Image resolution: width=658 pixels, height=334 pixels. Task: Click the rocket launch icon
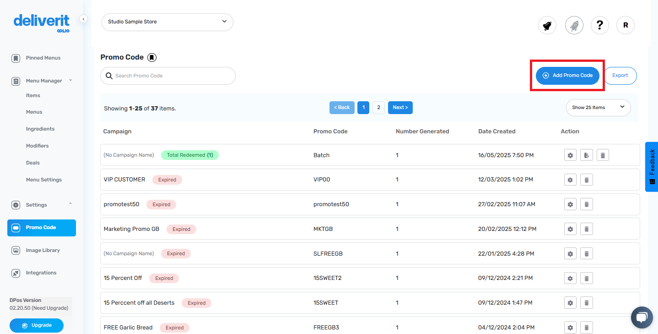(x=574, y=25)
